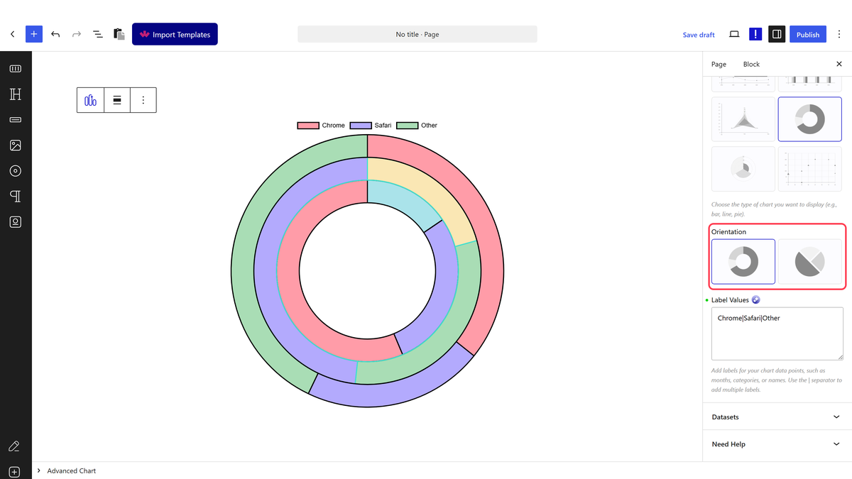Switch to the Page tab
Image resolution: width=852 pixels, height=479 pixels.
(x=719, y=64)
